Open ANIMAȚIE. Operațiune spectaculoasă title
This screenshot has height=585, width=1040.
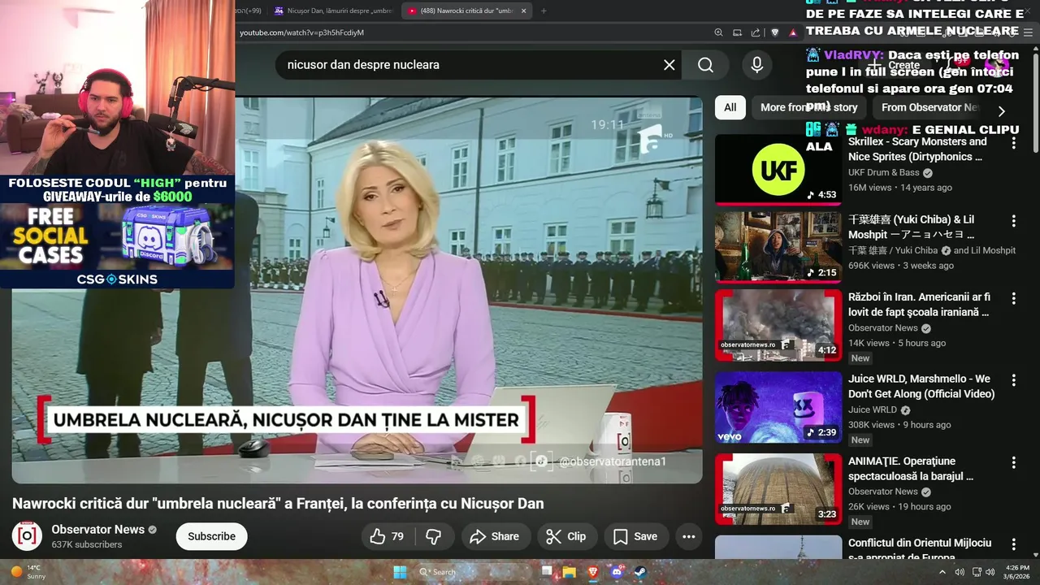pos(911,468)
